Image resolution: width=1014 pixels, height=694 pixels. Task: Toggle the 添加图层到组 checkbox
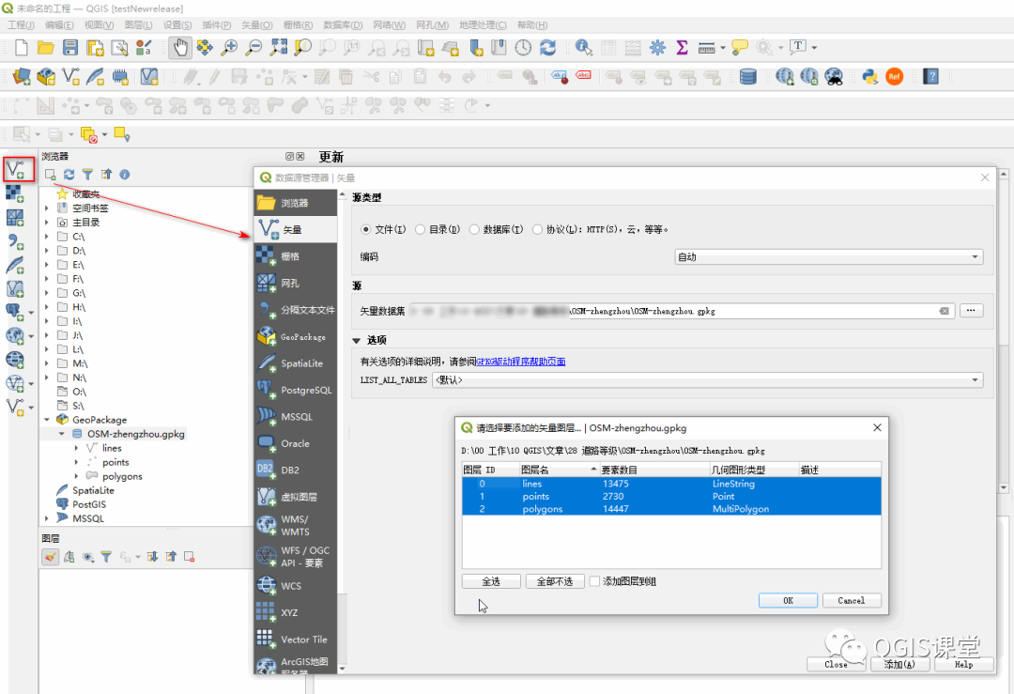(595, 581)
